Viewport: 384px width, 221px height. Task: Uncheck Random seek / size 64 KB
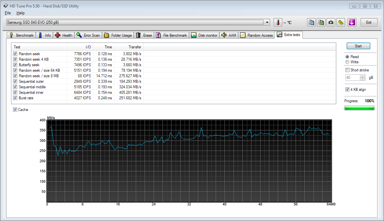(x=15, y=70)
